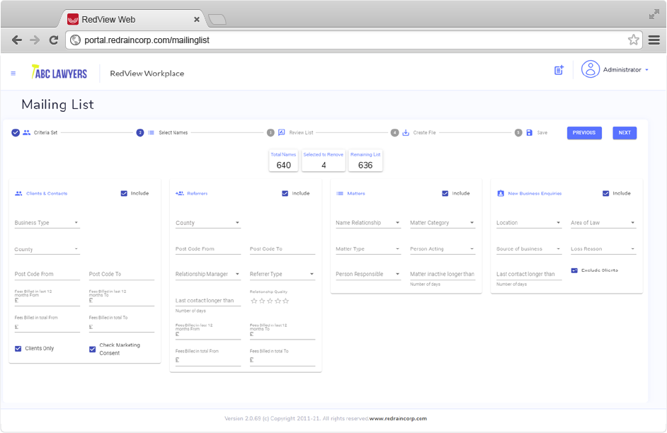This screenshot has width=667, height=433.
Task: Click the New Business Enquiries badge icon
Action: pos(501,193)
